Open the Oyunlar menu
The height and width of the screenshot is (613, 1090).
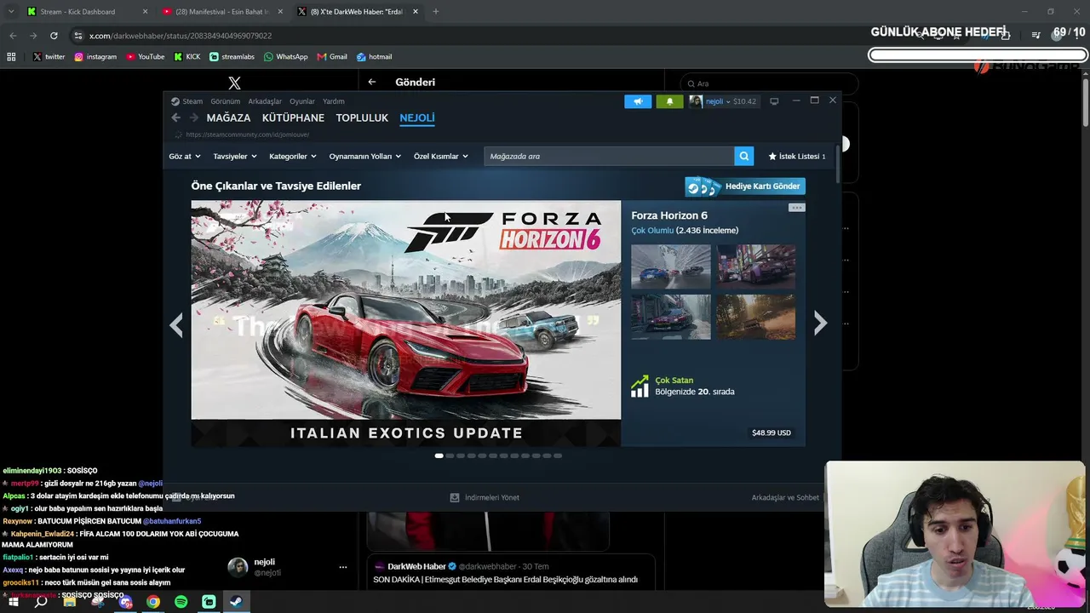[302, 101]
